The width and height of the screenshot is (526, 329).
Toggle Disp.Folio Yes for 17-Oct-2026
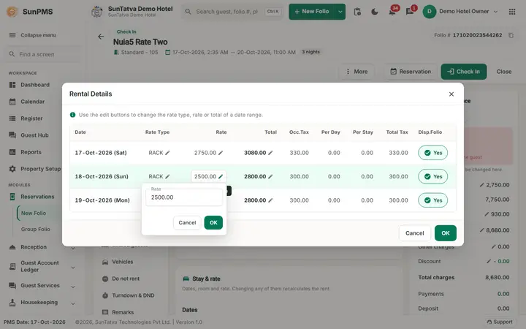tap(432, 153)
